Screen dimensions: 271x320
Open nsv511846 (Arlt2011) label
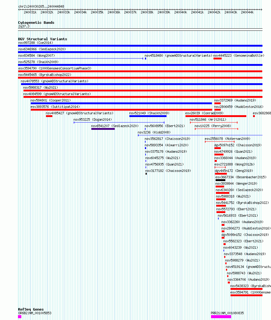pyautogui.click(x=208, y=119)
